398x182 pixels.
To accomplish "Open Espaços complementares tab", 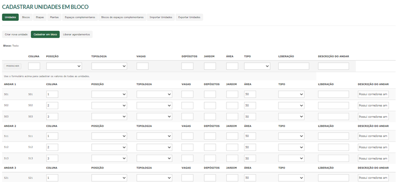I will tap(80, 17).
